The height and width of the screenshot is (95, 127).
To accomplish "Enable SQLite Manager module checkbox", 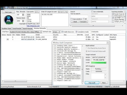I will (x=113, y=19).
